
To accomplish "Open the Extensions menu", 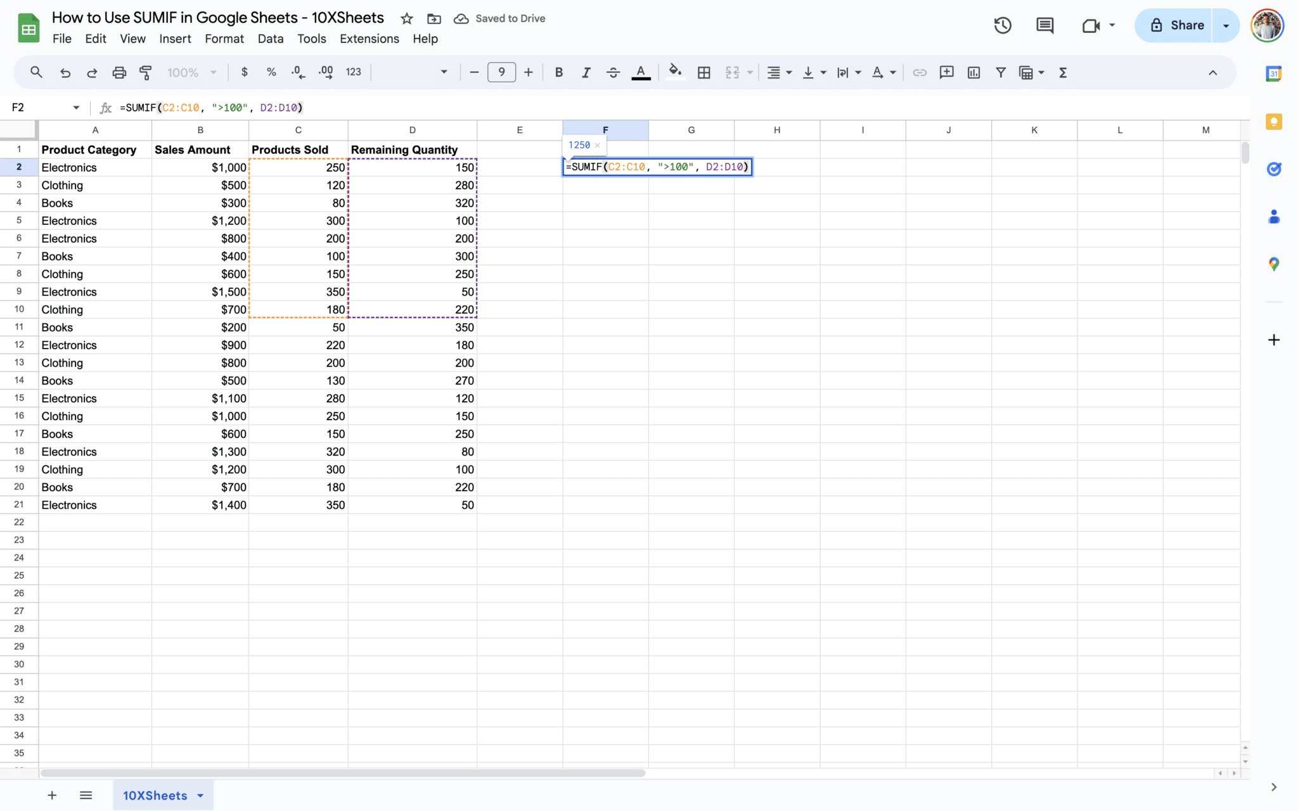I will click(x=369, y=39).
